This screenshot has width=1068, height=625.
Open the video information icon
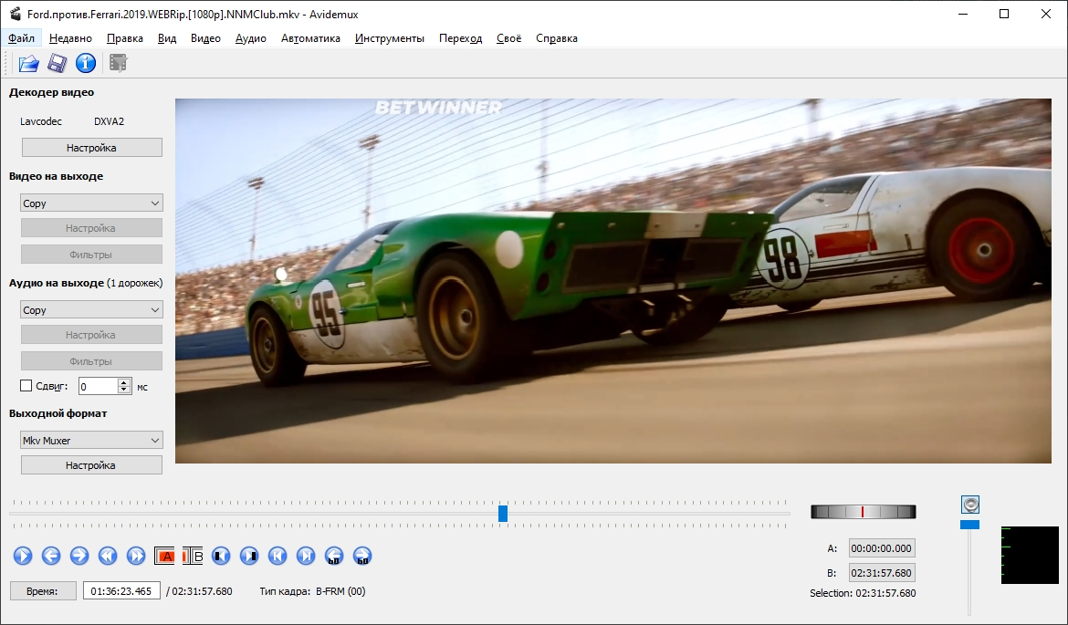coord(86,63)
